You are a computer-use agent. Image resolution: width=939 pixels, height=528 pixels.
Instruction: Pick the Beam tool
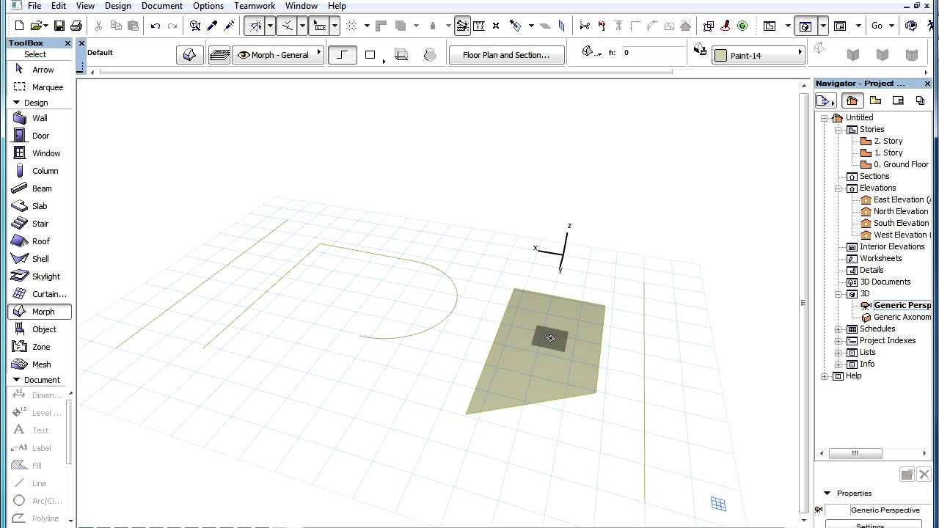tap(40, 188)
